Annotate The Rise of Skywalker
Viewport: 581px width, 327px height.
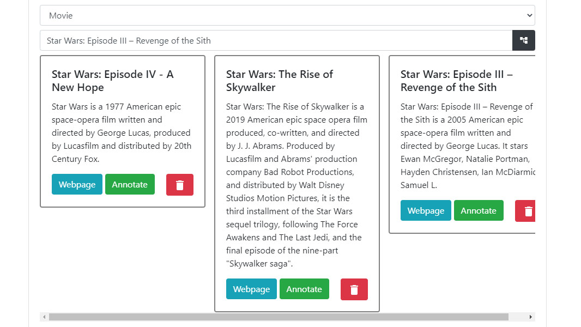304,289
